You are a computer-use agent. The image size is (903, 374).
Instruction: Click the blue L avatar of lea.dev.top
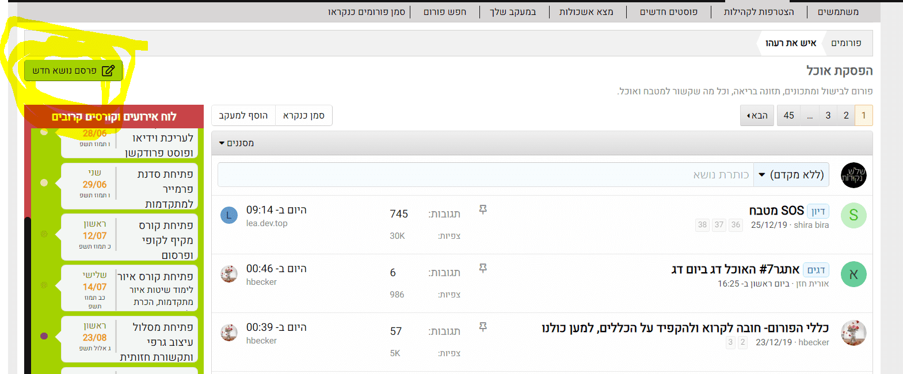229,216
